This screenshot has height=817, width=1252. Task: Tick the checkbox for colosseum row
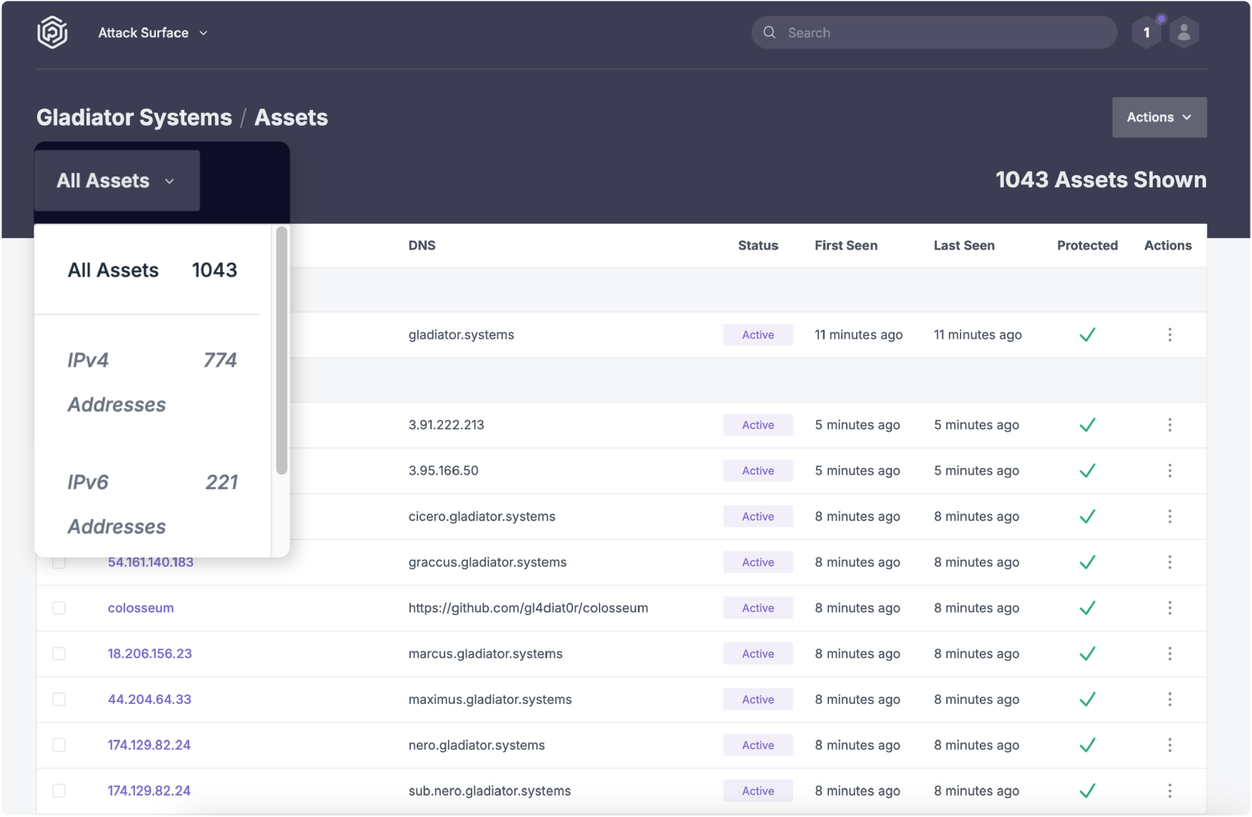coord(59,608)
